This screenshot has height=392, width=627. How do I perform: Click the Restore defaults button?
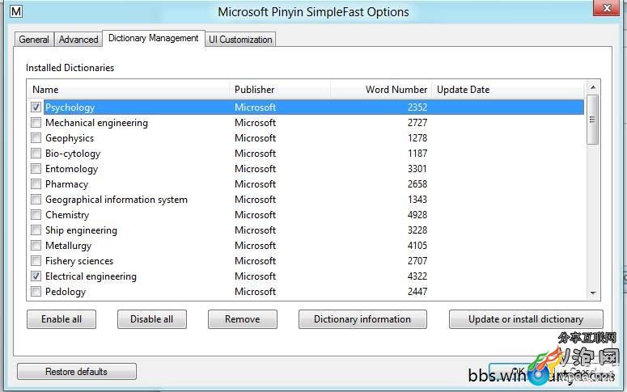point(76,372)
